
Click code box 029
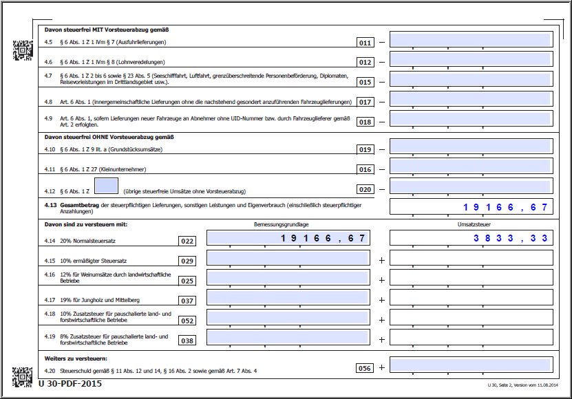click(187, 261)
